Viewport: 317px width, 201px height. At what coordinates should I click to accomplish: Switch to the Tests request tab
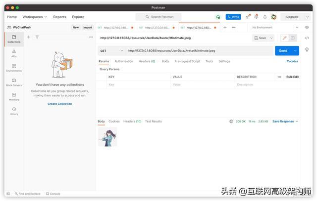point(209,61)
